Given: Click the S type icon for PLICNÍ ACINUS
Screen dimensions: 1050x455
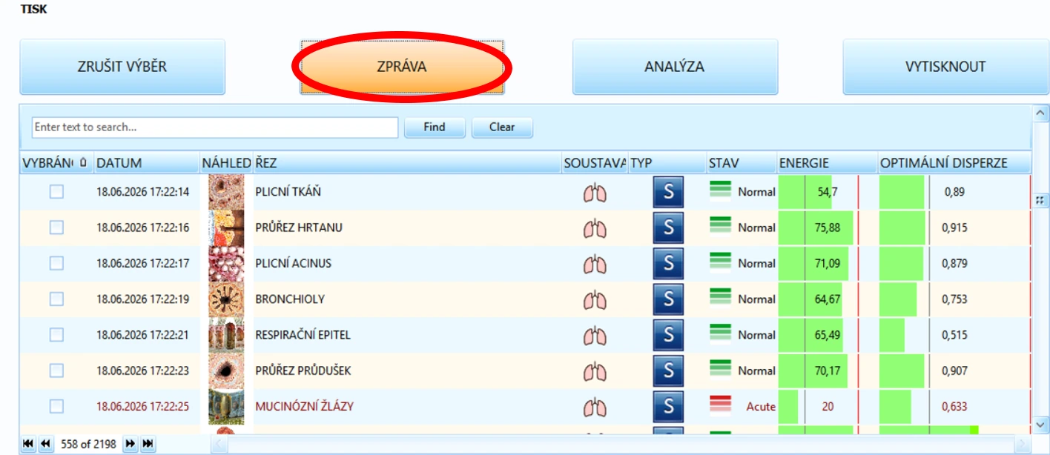Looking at the screenshot, I should (x=668, y=263).
